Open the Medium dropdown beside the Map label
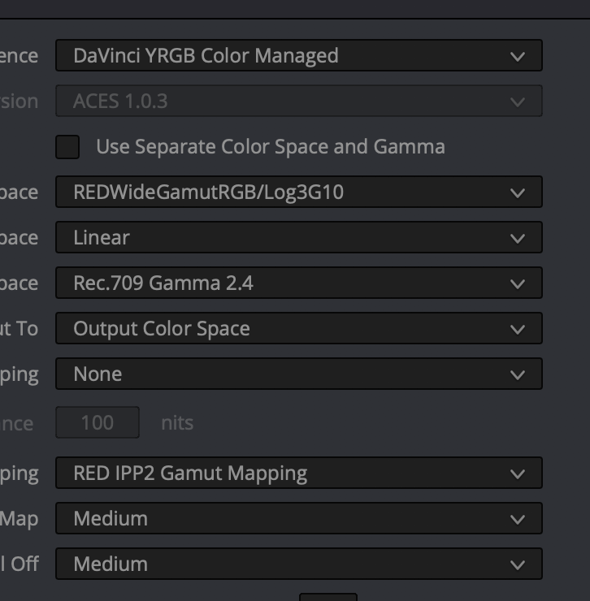 (x=299, y=518)
